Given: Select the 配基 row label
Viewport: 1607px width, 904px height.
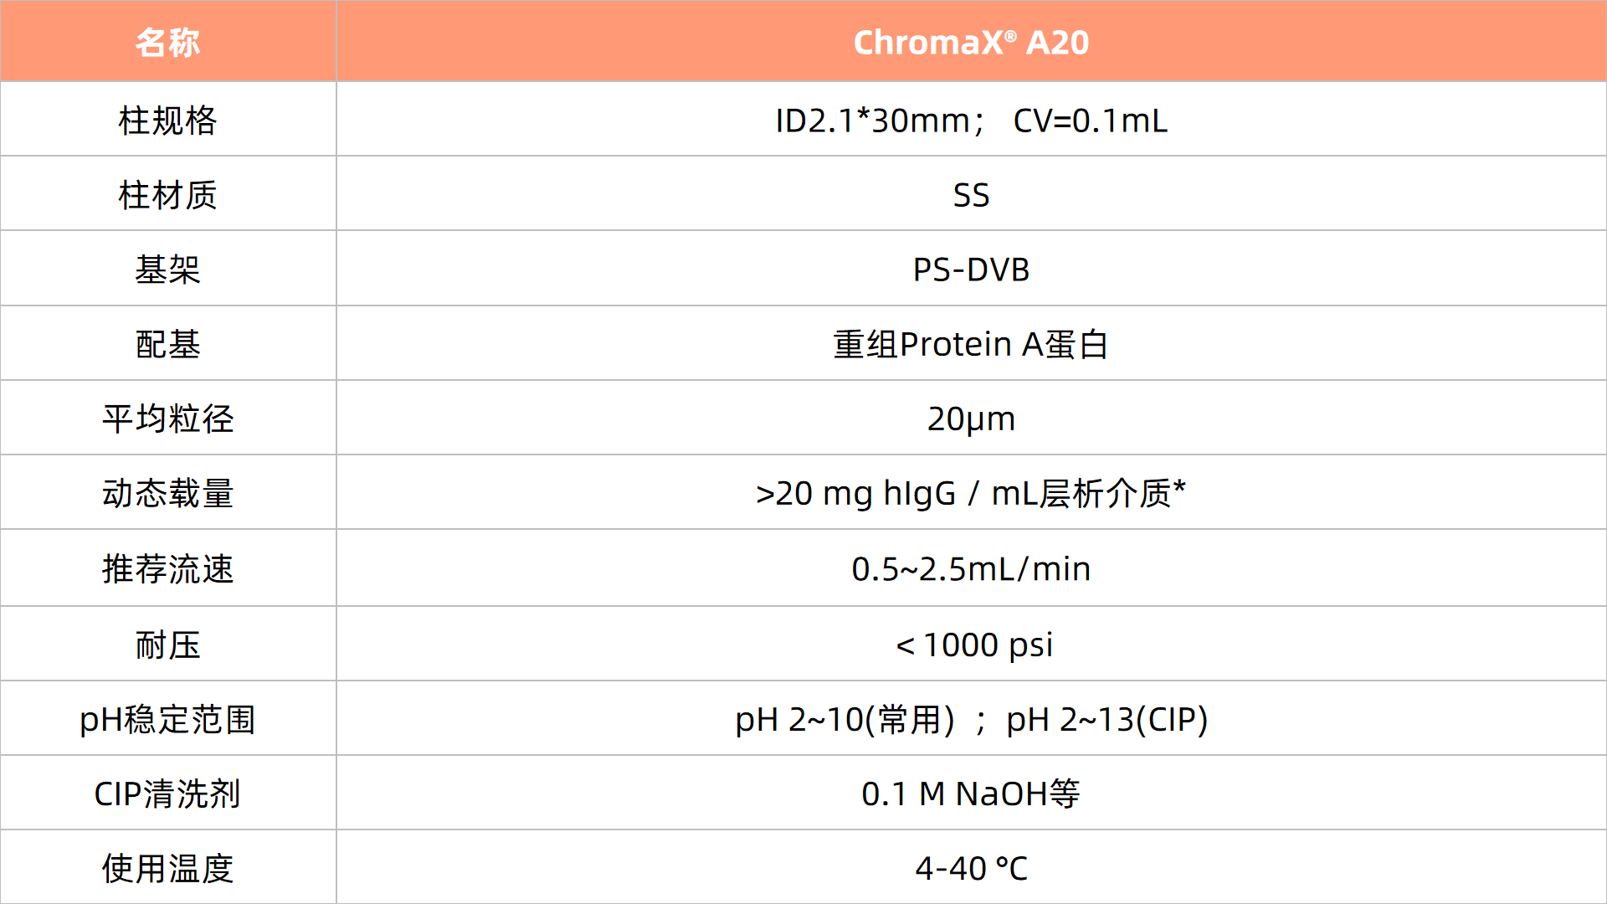Looking at the screenshot, I should (167, 344).
